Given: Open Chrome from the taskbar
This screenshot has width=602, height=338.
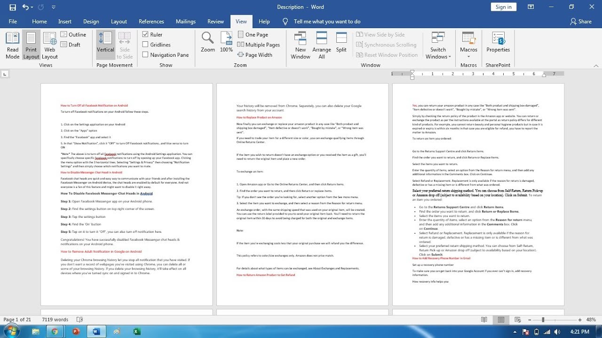Looking at the screenshot, I should tap(55, 331).
